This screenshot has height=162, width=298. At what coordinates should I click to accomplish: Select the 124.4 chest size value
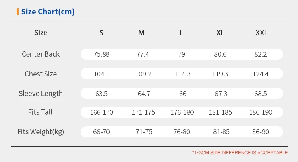(261, 74)
